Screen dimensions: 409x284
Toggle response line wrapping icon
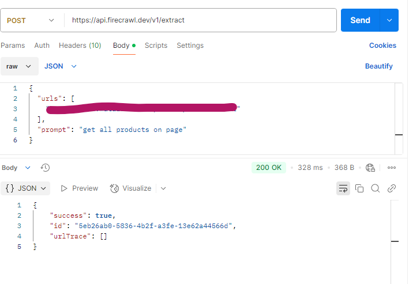click(x=343, y=188)
